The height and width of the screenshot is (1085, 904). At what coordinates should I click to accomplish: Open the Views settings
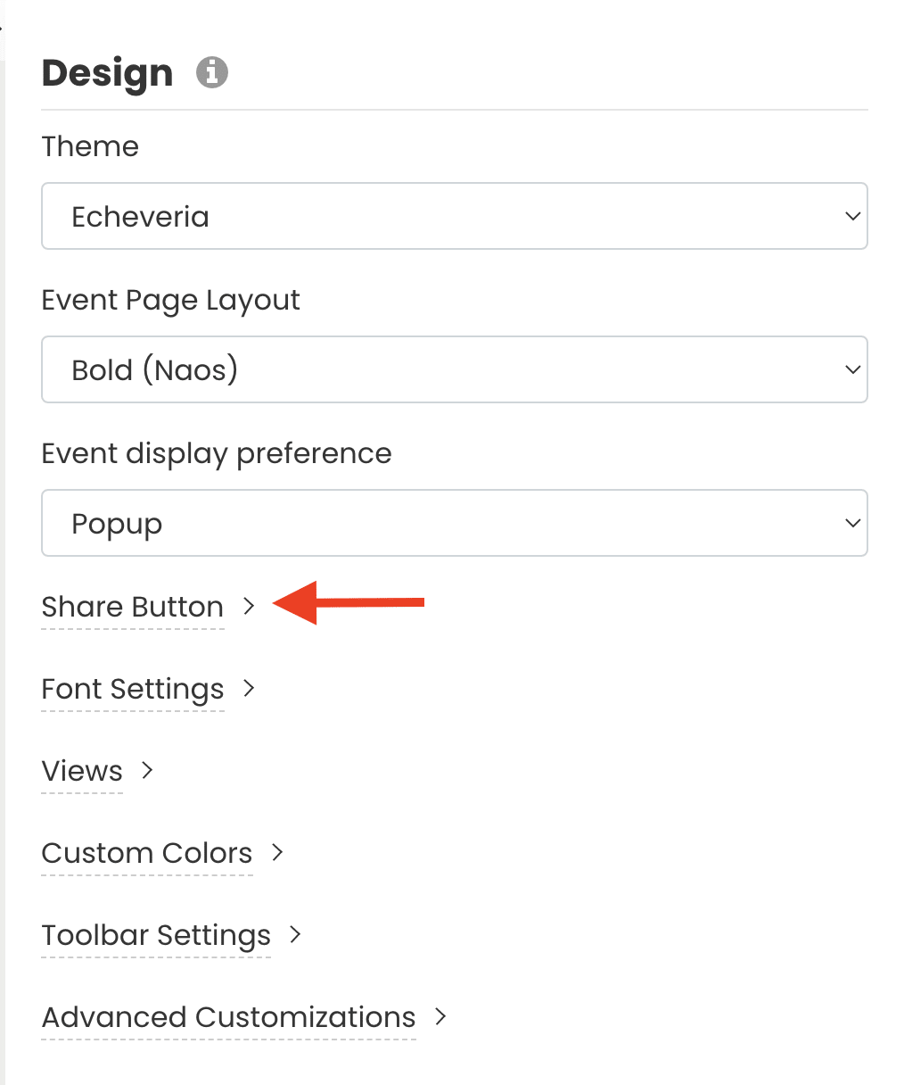[81, 771]
